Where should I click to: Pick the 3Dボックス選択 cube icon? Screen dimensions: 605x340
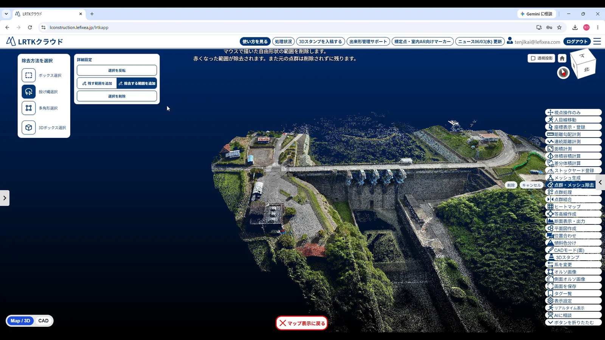29,128
